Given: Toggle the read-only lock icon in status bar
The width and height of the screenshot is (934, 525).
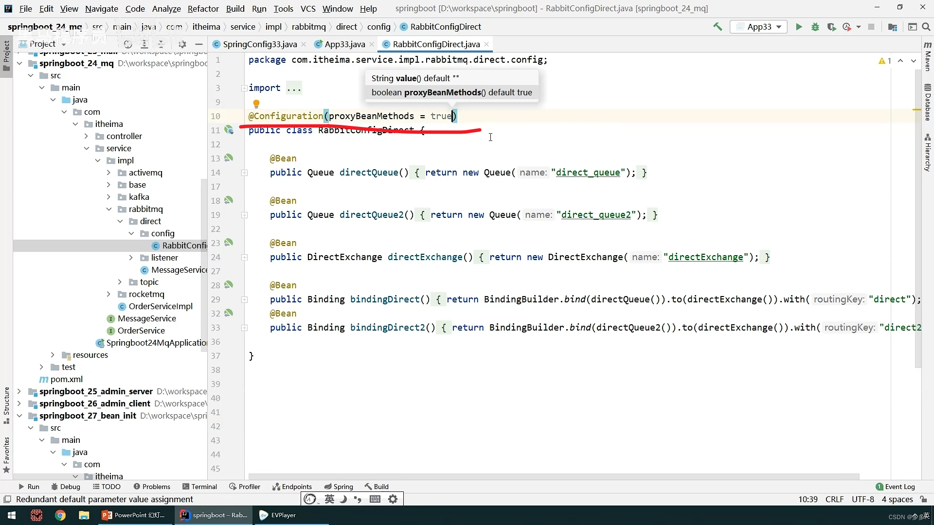Looking at the screenshot, I should tap(923, 499).
